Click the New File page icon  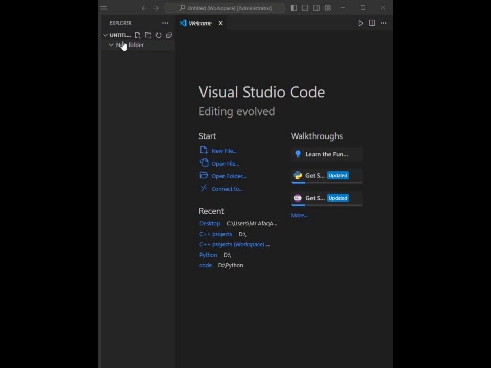(204, 150)
